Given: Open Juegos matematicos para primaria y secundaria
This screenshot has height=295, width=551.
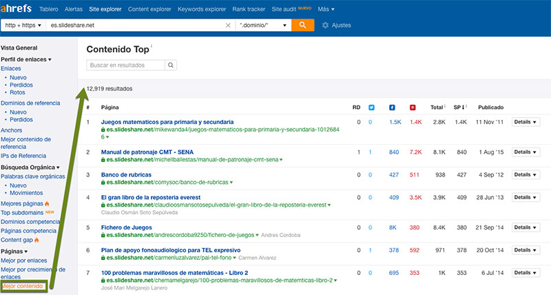Looking at the screenshot, I should (x=167, y=122).
